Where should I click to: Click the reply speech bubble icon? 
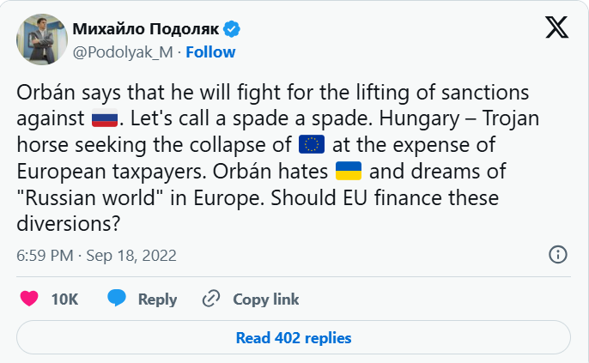coord(117,299)
